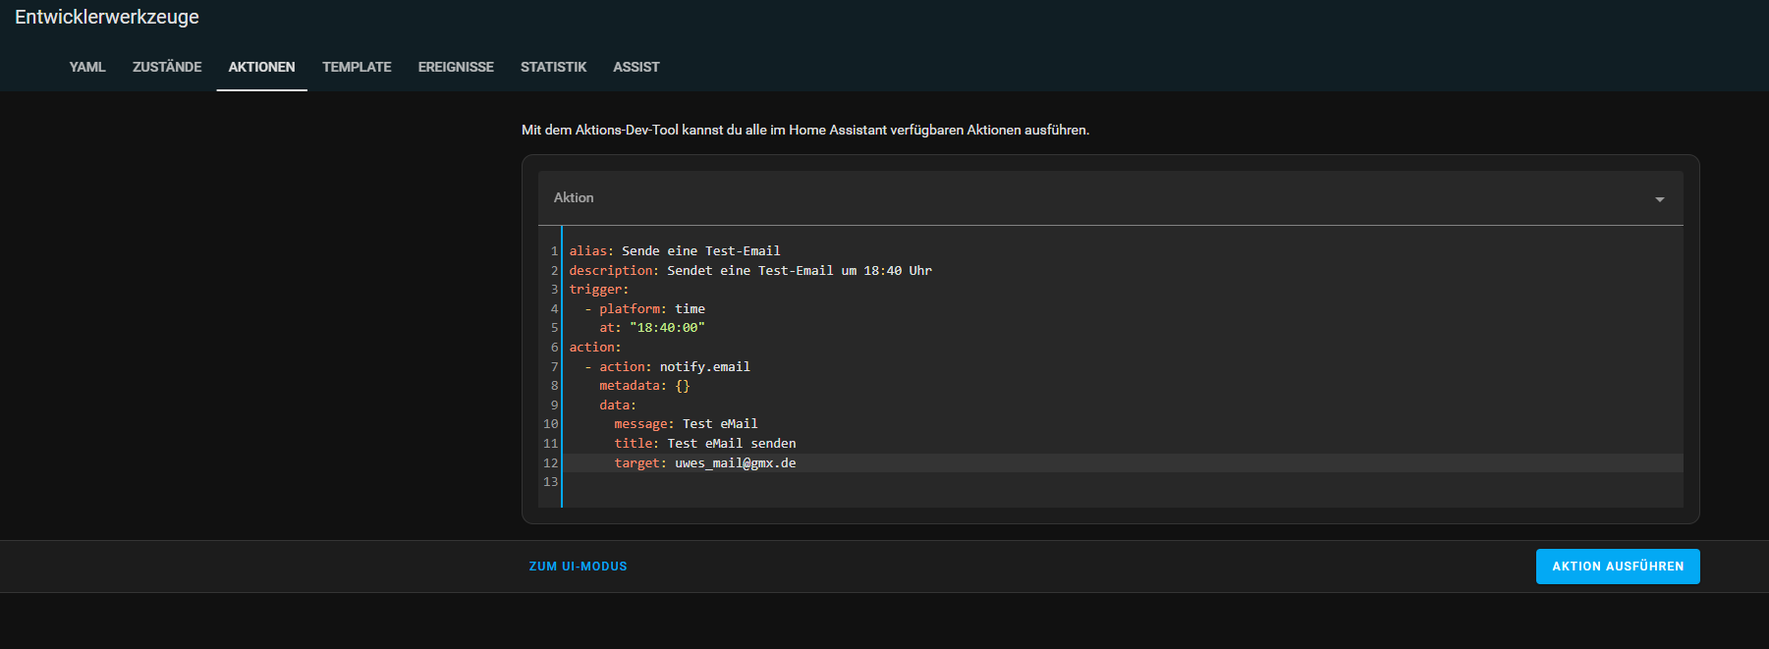Open the Zustände tab
1769x649 pixels.
[167, 67]
